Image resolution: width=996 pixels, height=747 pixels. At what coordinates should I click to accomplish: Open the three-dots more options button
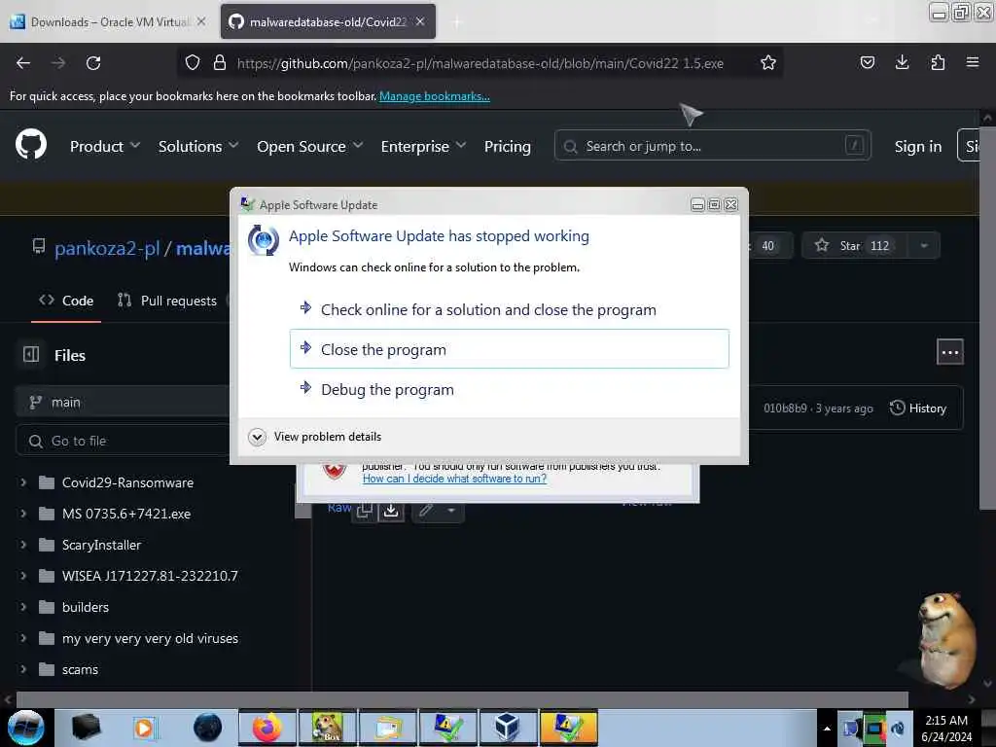(x=949, y=352)
